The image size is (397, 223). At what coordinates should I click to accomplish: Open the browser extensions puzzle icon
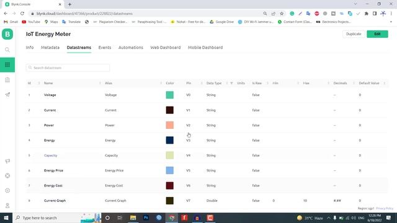[366, 14]
